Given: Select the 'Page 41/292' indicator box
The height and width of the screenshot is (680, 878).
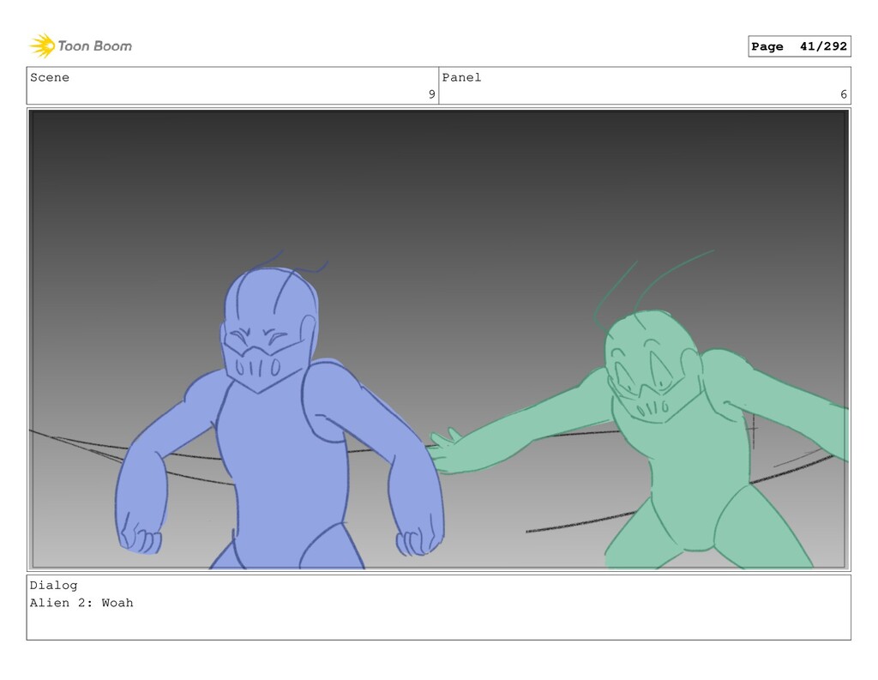Looking at the screenshot, I should [799, 46].
